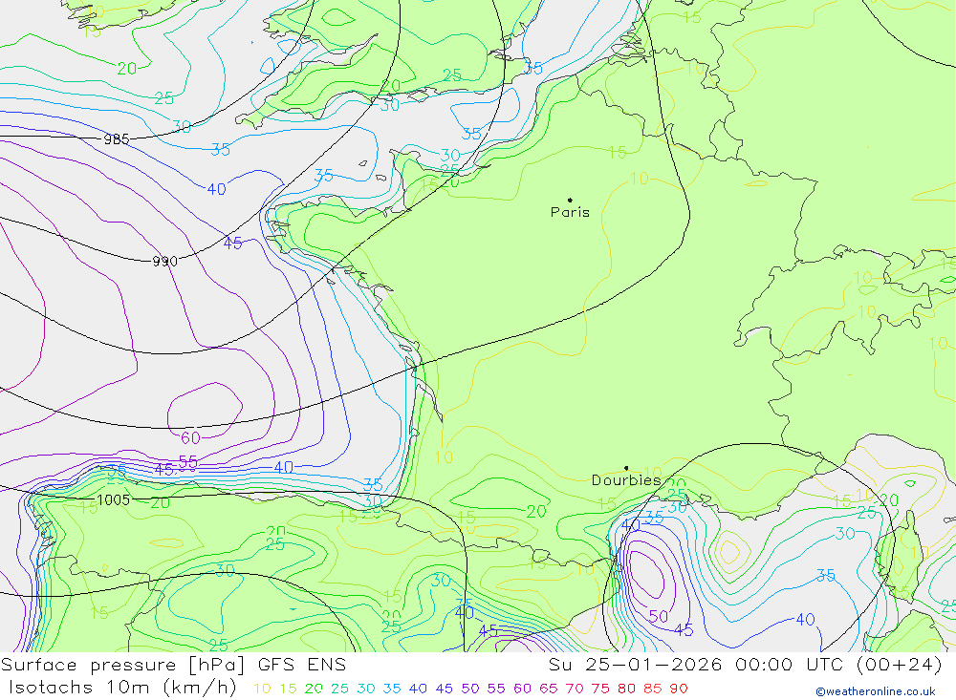
Task: Click the 50 isotach label in the Mediterranean
Action: coord(659,617)
